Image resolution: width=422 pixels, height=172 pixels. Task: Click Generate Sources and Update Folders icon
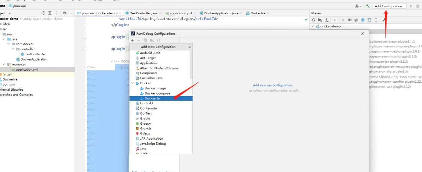click(x=320, y=20)
